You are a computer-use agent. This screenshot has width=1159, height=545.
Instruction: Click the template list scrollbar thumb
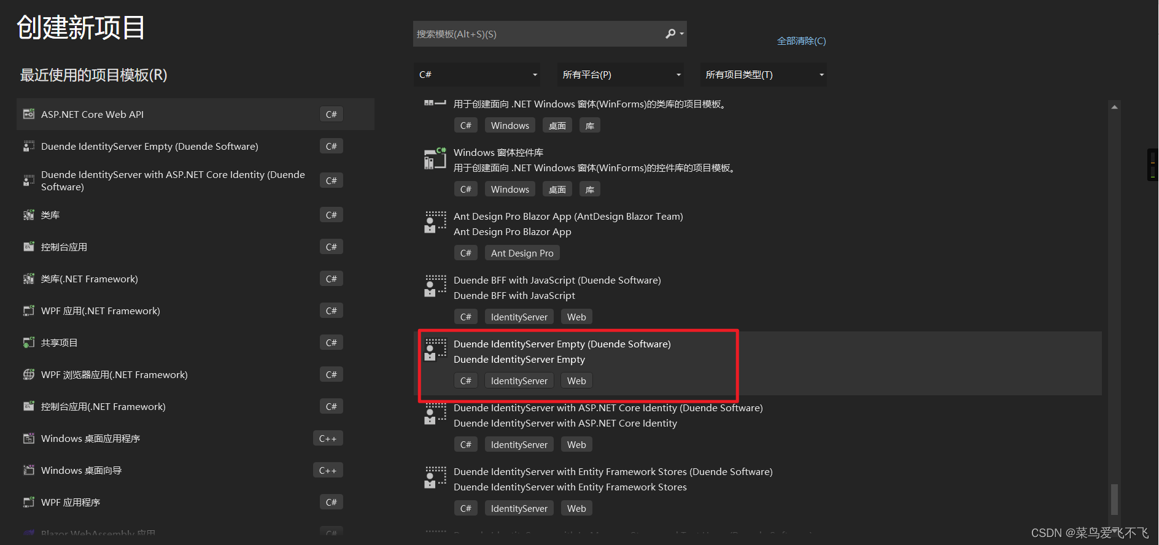pyautogui.click(x=1114, y=500)
